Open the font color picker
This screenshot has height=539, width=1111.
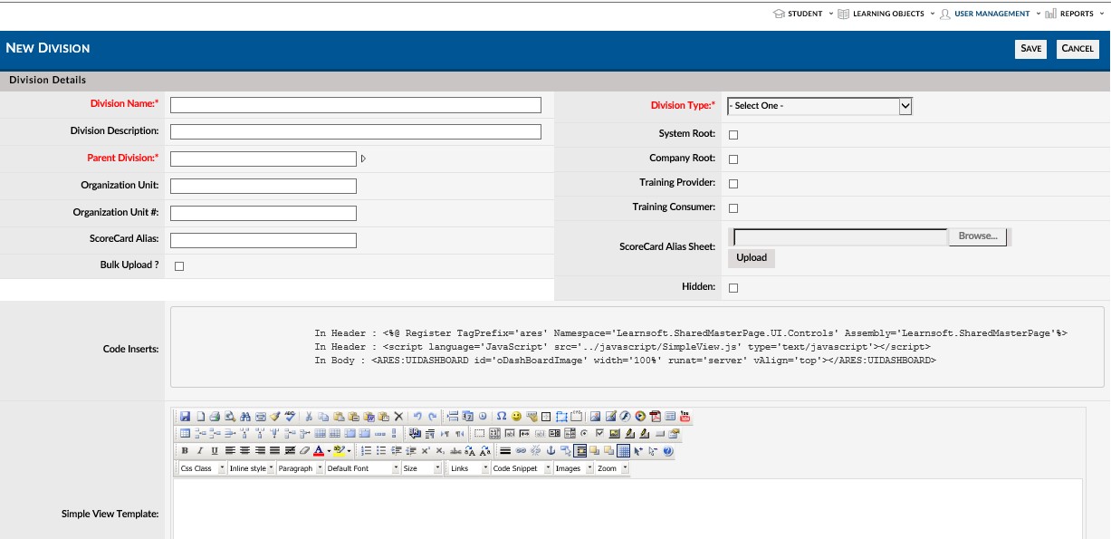click(x=320, y=451)
